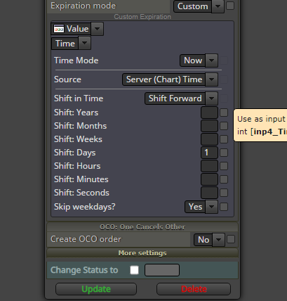Screen dimensions: 287x301
Task: Click the green Update button
Action: [x=96, y=289]
